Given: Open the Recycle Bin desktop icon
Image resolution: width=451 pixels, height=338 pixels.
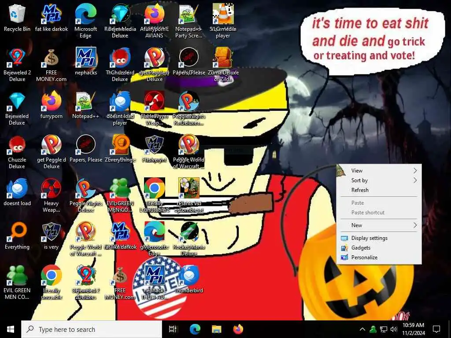Looking at the screenshot, I should click(x=17, y=18).
